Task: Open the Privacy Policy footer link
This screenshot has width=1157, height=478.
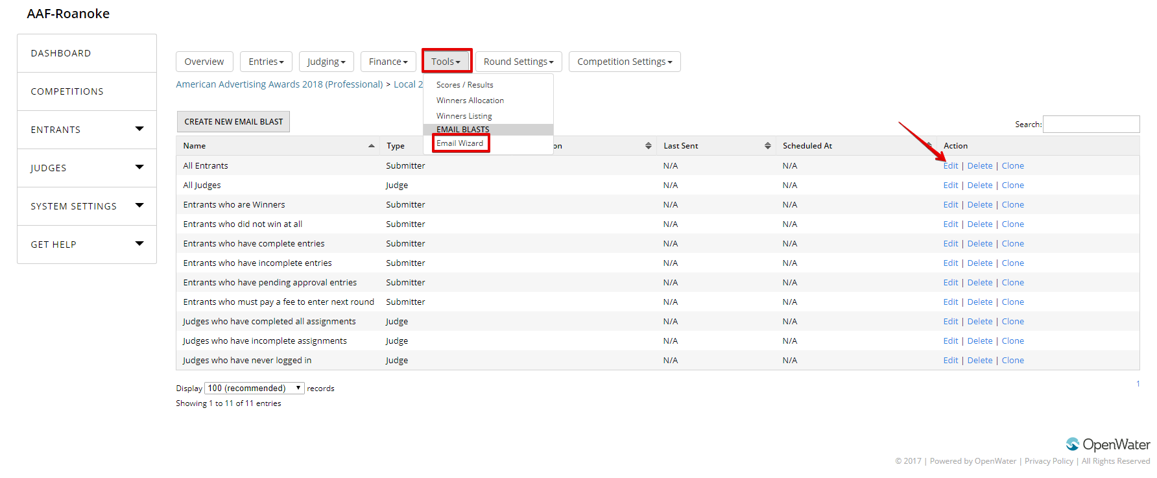Action: [x=1049, y=461]
